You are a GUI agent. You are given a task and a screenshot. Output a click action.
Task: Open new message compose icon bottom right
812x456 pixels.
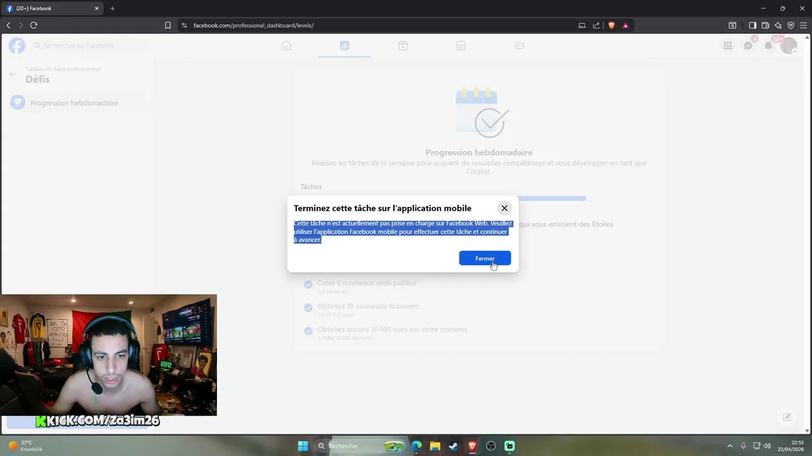click(787, 417)
